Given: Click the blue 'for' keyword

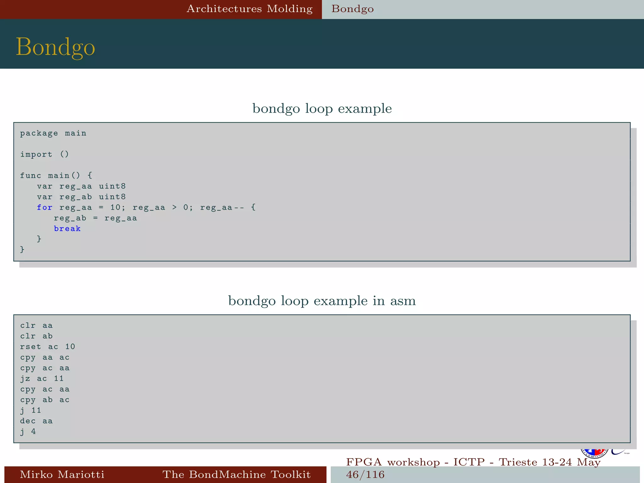Looking at the screenshot, I should point(44,208).
